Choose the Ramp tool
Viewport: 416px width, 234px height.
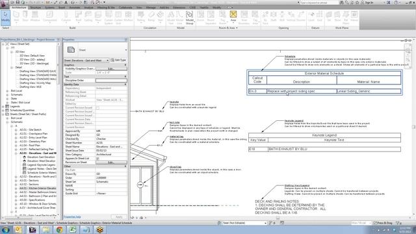point(151,16)
